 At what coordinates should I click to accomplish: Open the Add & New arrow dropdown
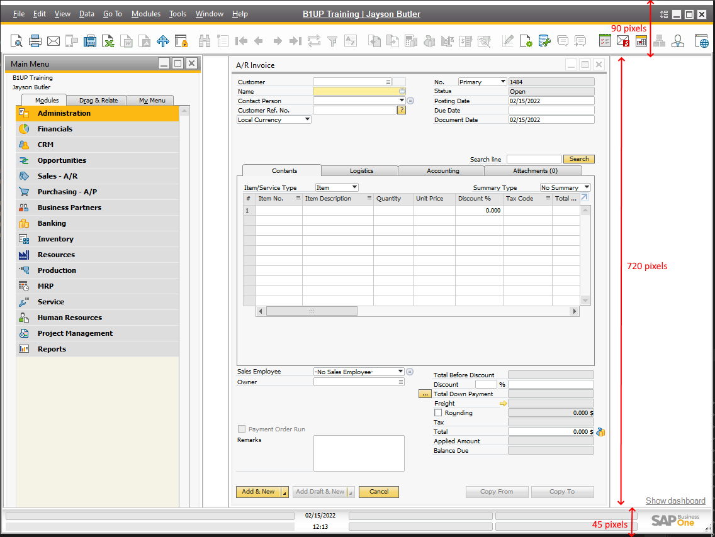pos(284,492)
